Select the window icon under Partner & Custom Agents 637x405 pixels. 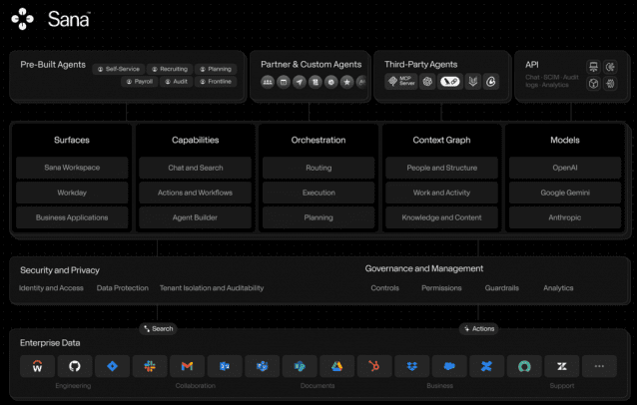click(284, 82)
